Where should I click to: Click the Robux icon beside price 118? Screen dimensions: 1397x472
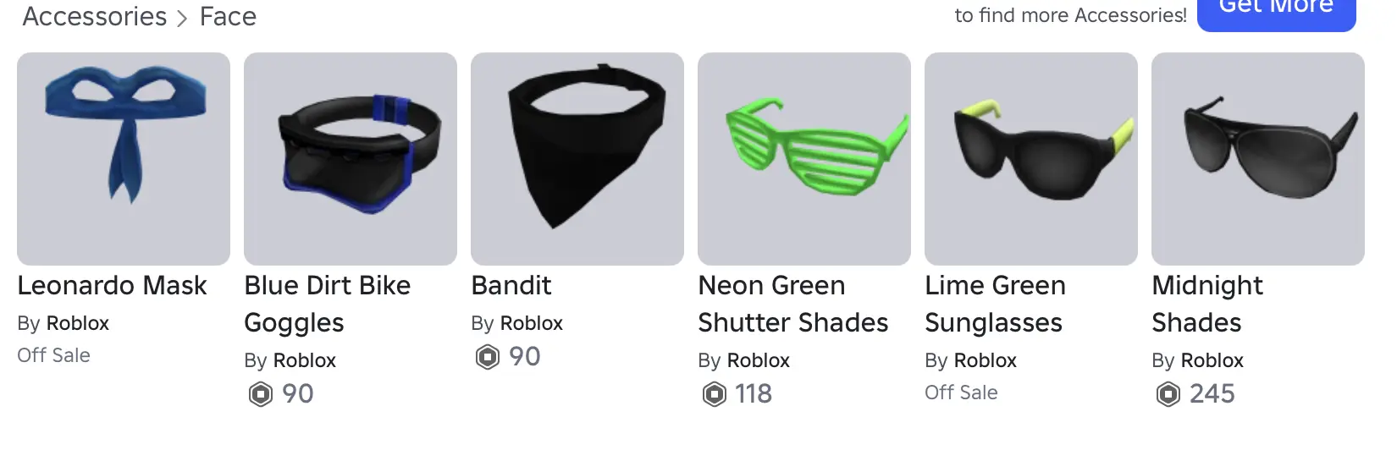[x=715, y=394]
